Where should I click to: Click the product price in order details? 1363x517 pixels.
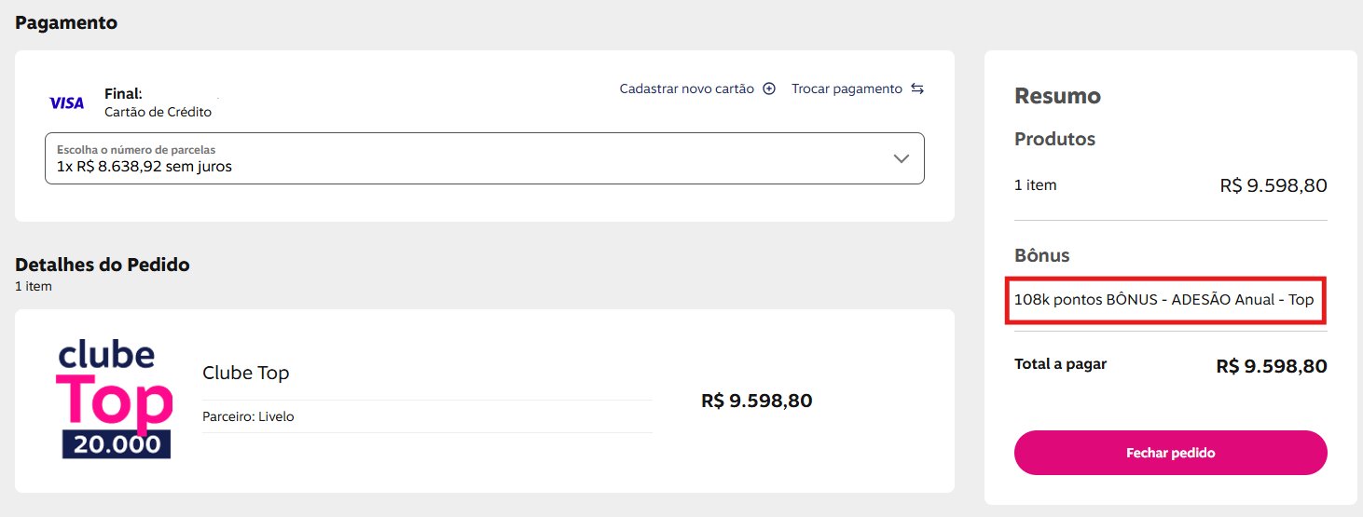756,401
